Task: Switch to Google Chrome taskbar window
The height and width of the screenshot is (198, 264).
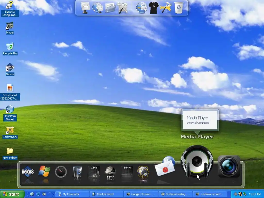Action: pyautogui.click(x=141, y=194)
